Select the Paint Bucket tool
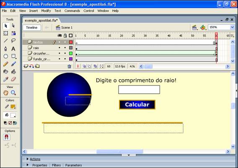This screenshot has height=168, width=238. click(13, 72)
